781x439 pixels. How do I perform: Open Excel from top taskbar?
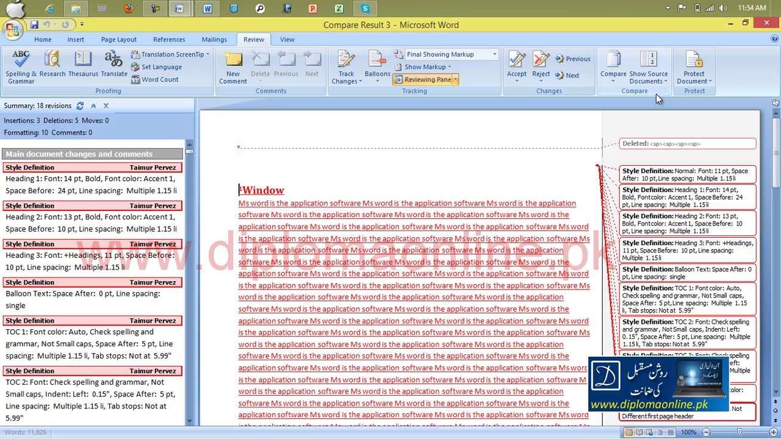339,8
